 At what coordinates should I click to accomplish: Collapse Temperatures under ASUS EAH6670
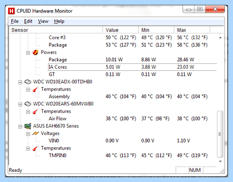pyautogui.click(x=28, y=149)
